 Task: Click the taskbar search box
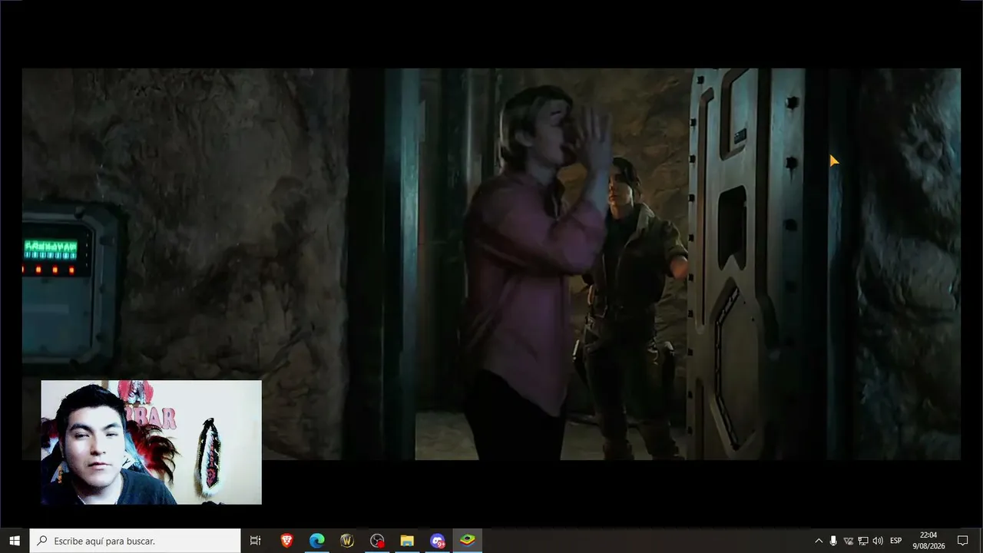135,541
